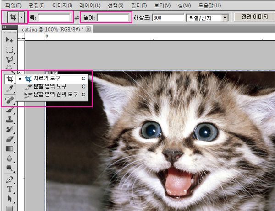Click the 높이 height input field
Screen dimensions: 275x211
pos(113,17)
